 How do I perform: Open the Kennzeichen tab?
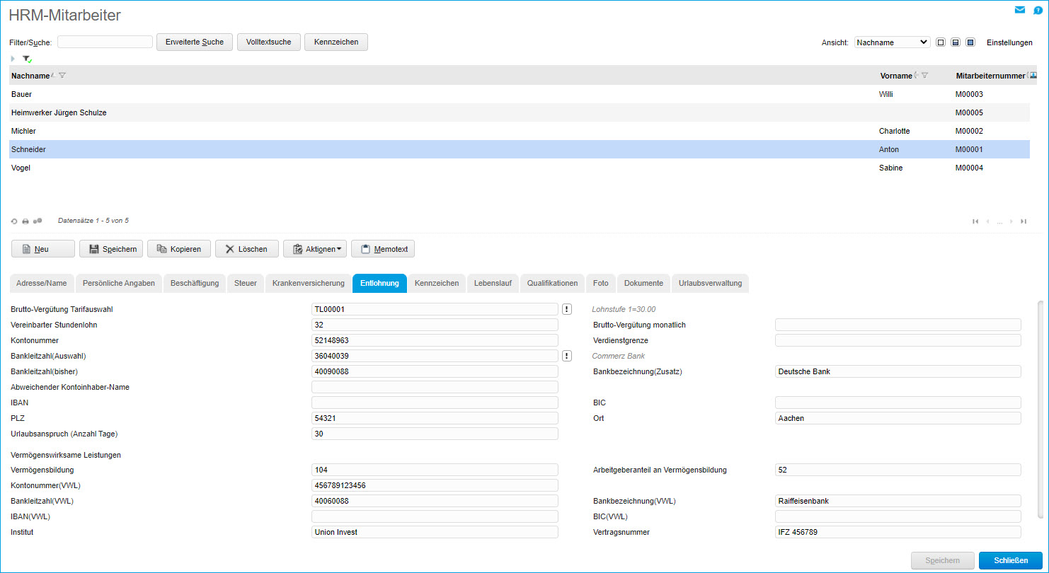[437, 283]
